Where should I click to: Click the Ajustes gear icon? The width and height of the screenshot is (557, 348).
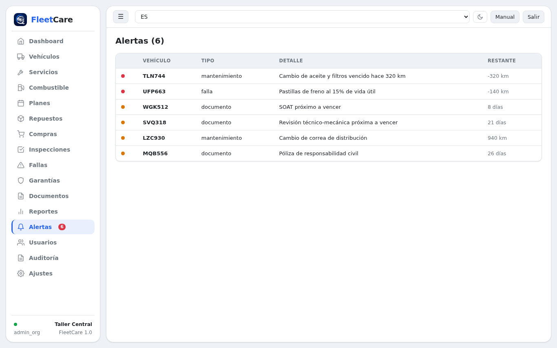tap(21, 273)
